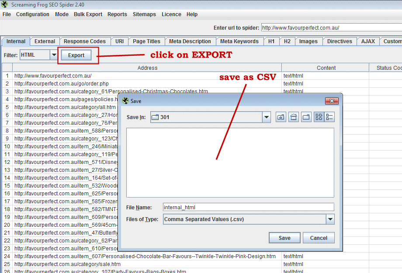The width and height of the screenshot is (402, 273).
Task: Create a new folder in Save dialog
Action: point(306,117)
